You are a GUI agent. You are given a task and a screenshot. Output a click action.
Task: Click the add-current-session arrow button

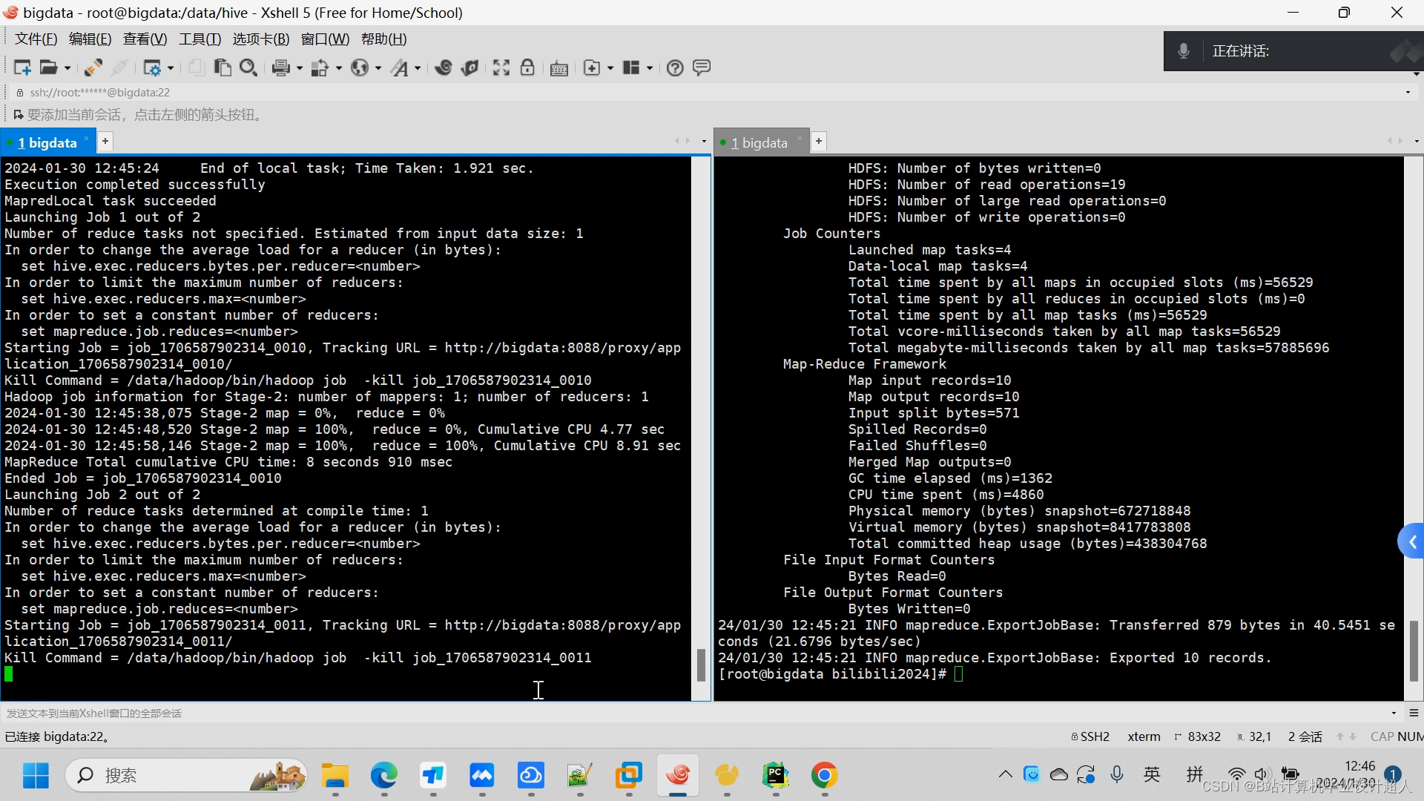(x=18, y=115)
